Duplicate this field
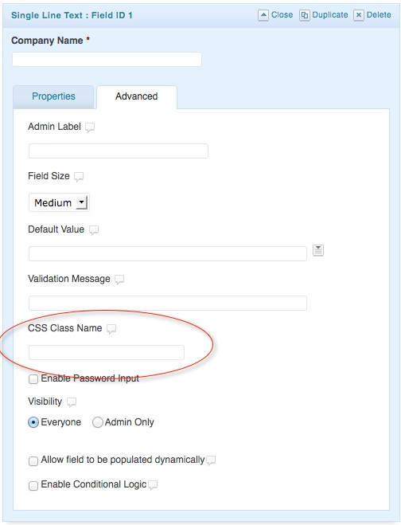401x525 pixels. [323, 15]
